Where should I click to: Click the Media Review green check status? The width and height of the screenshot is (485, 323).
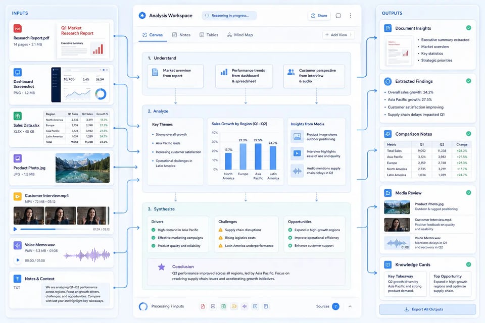[469, 193]
